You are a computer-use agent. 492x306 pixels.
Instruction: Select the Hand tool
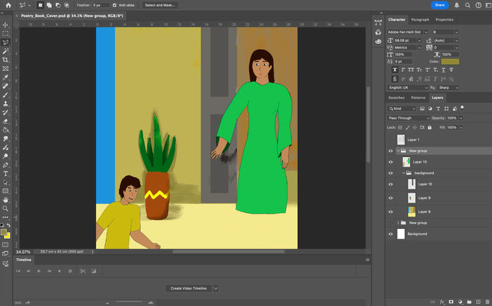click(5, 200)
